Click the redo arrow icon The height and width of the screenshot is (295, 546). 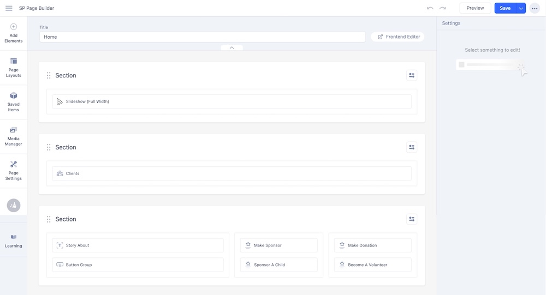(x=443, y=8)
